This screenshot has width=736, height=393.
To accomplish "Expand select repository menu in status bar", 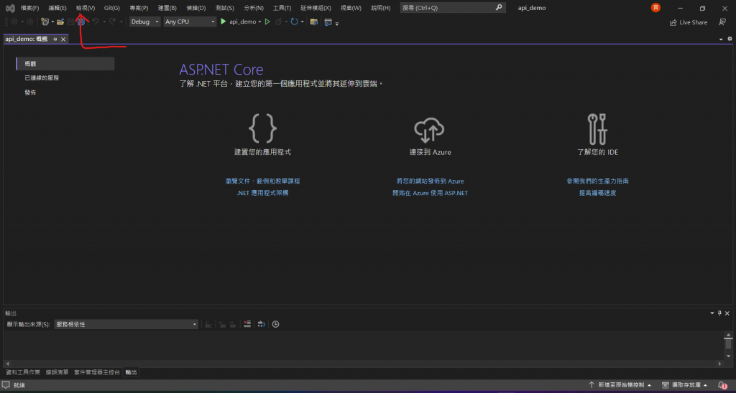I will (684, 385).
